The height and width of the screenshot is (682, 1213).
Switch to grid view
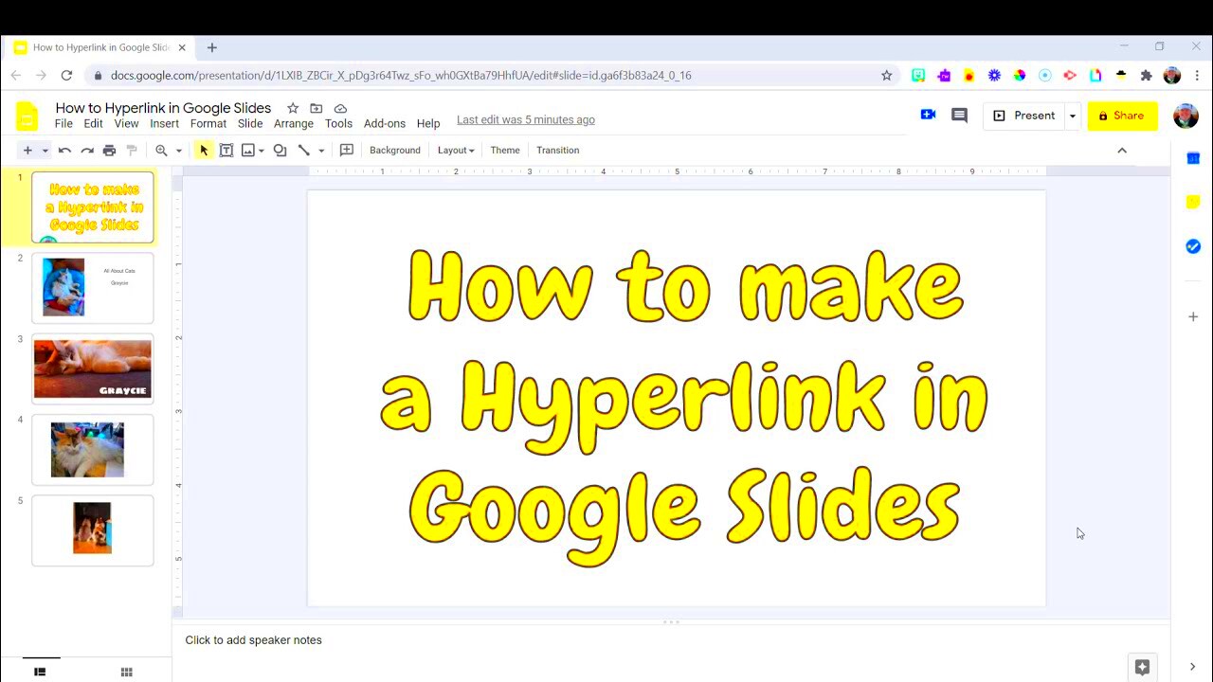coord(126,672)
